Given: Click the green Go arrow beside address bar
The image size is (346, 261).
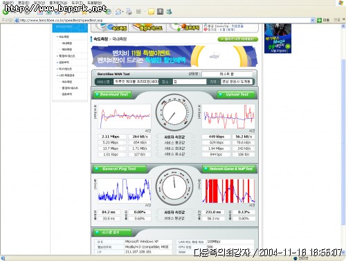Looking at the screenshot, I should tap(319, 20).
